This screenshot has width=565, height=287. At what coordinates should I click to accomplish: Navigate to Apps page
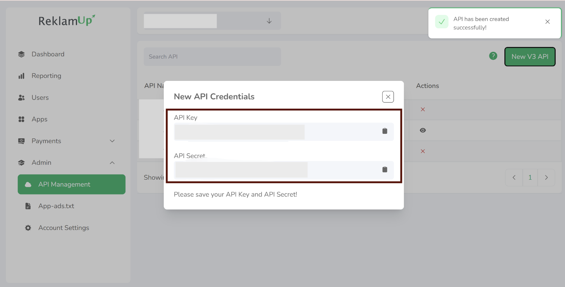coord(39,119)
